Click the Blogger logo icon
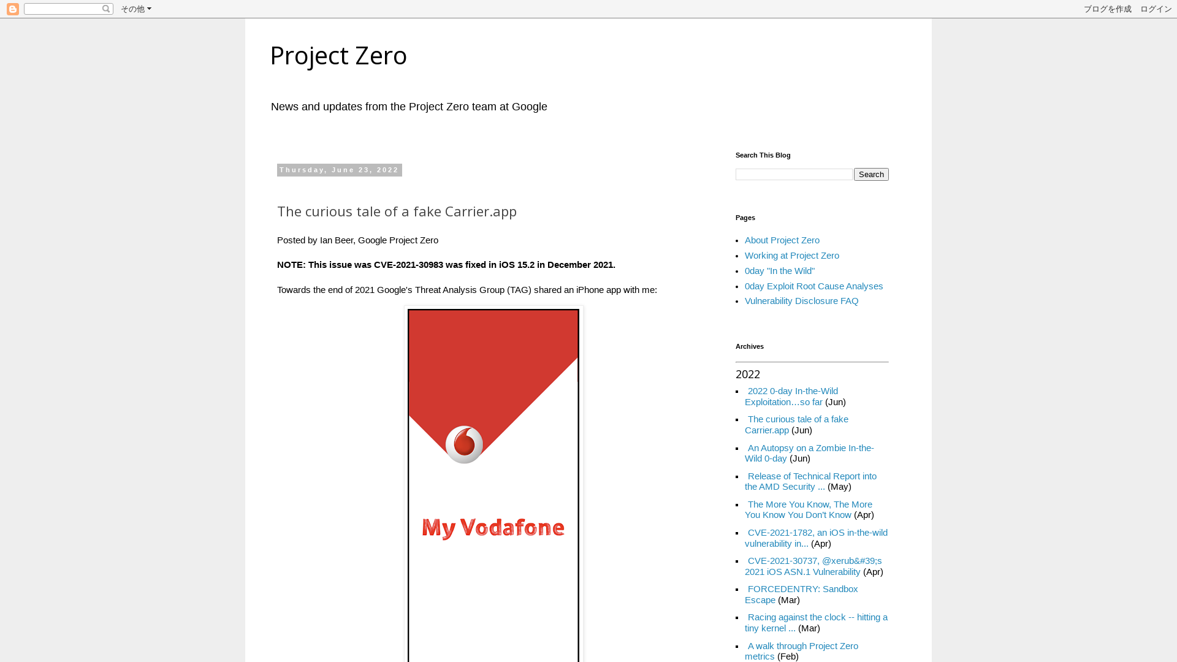Viewport: 1177px width, 662px height. (x=12, y=9)
